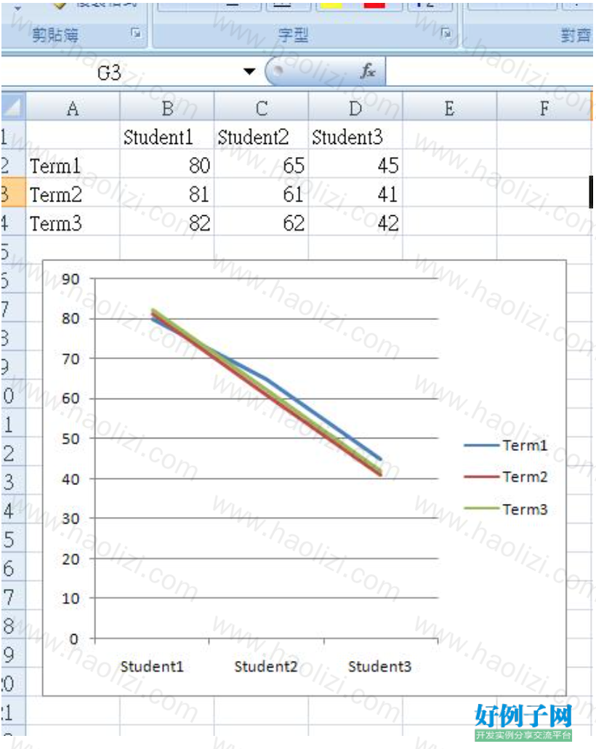Click the Term2 row label cell
Viewport: 596px width, 749px height.
click(73, 193)
